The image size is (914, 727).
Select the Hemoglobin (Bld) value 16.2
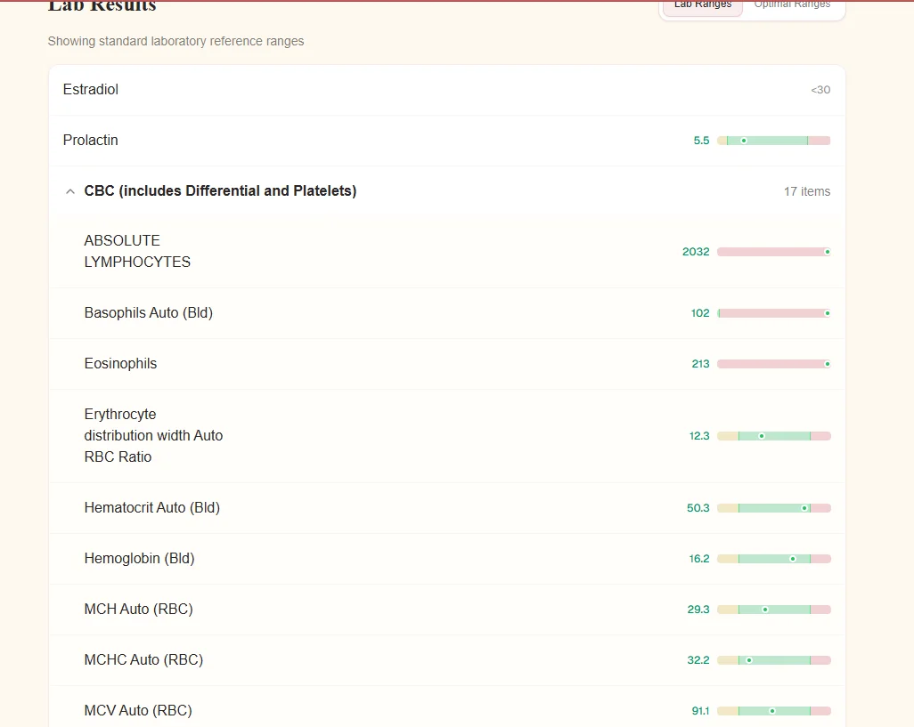pos(699,559)
